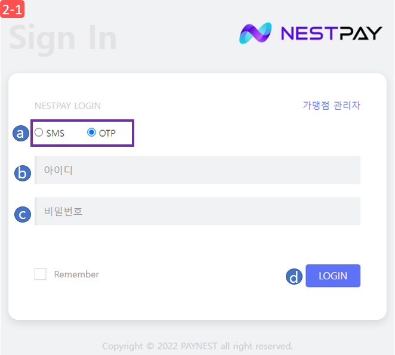
Task: Click the NESTPAY LOGIN caption
Action: 67,106
